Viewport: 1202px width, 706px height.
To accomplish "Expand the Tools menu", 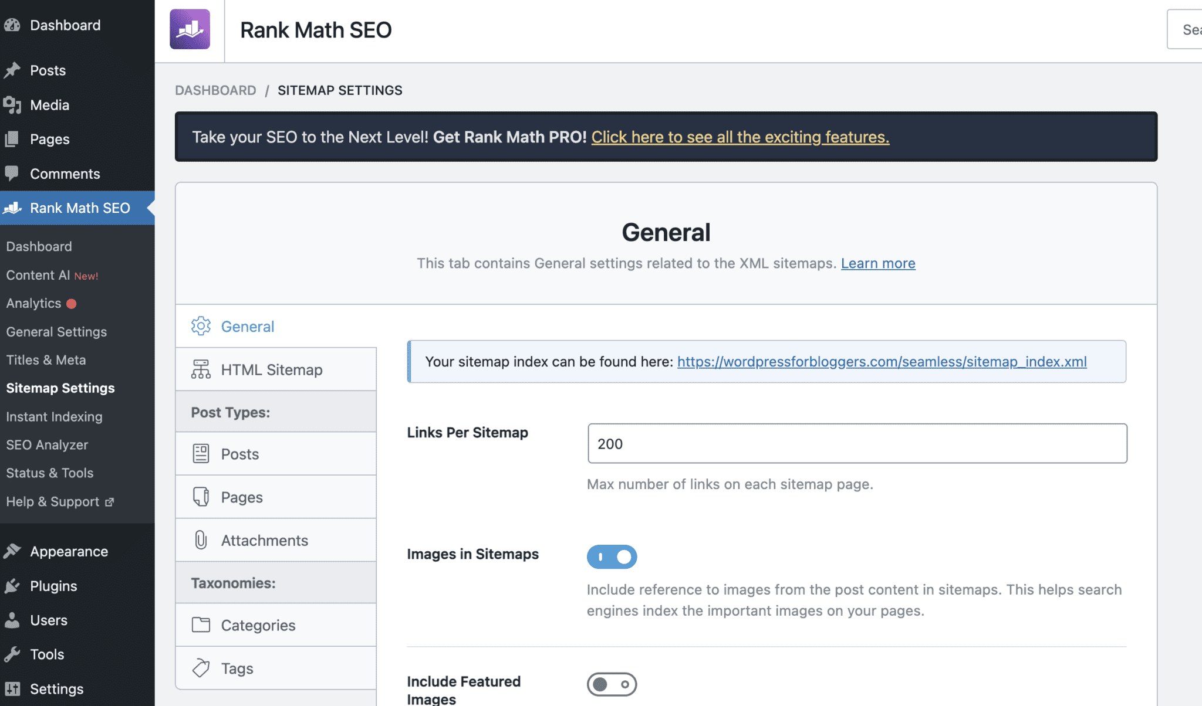I will [46, 654].
